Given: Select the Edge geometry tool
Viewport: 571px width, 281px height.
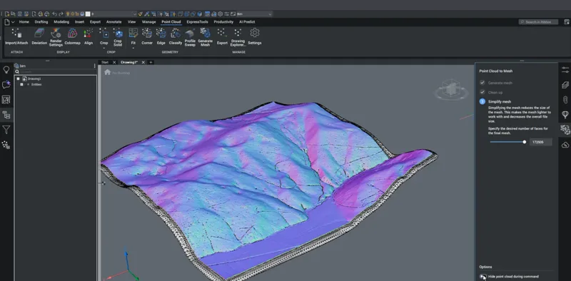Looking at the screenshot, I should pos(161,37).
